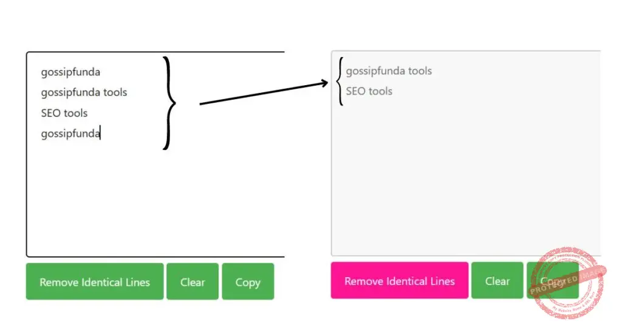Click Copy below the white input box

pos(248,282)
